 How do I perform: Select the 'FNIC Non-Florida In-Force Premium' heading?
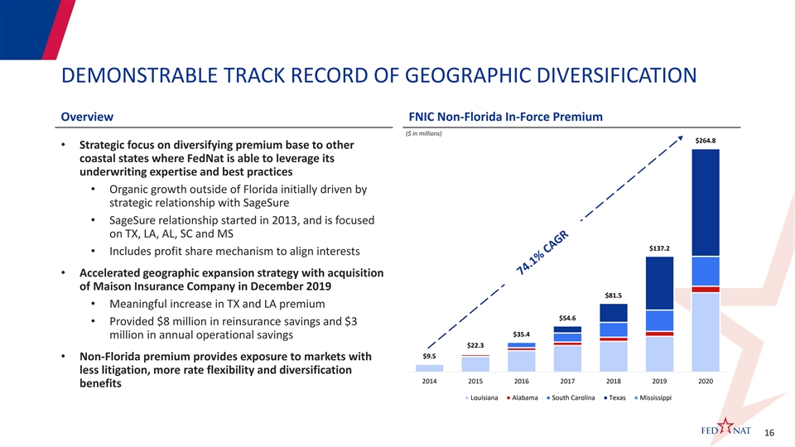click(505, 117)
